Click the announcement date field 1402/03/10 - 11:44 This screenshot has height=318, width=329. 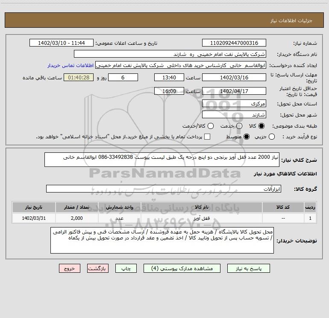click(61, 43)
